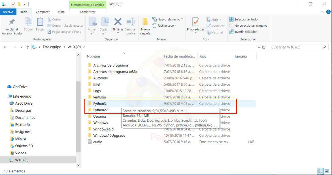This screenshot has height=175, width=332.
Task: Click navigation pane scroll up arrow
Action: coord(78,55)
